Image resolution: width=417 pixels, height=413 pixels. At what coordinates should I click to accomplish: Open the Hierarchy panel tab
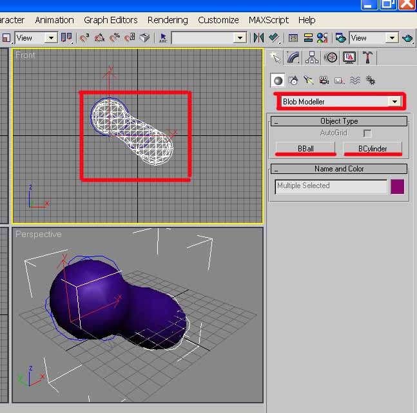coord(313,58)
